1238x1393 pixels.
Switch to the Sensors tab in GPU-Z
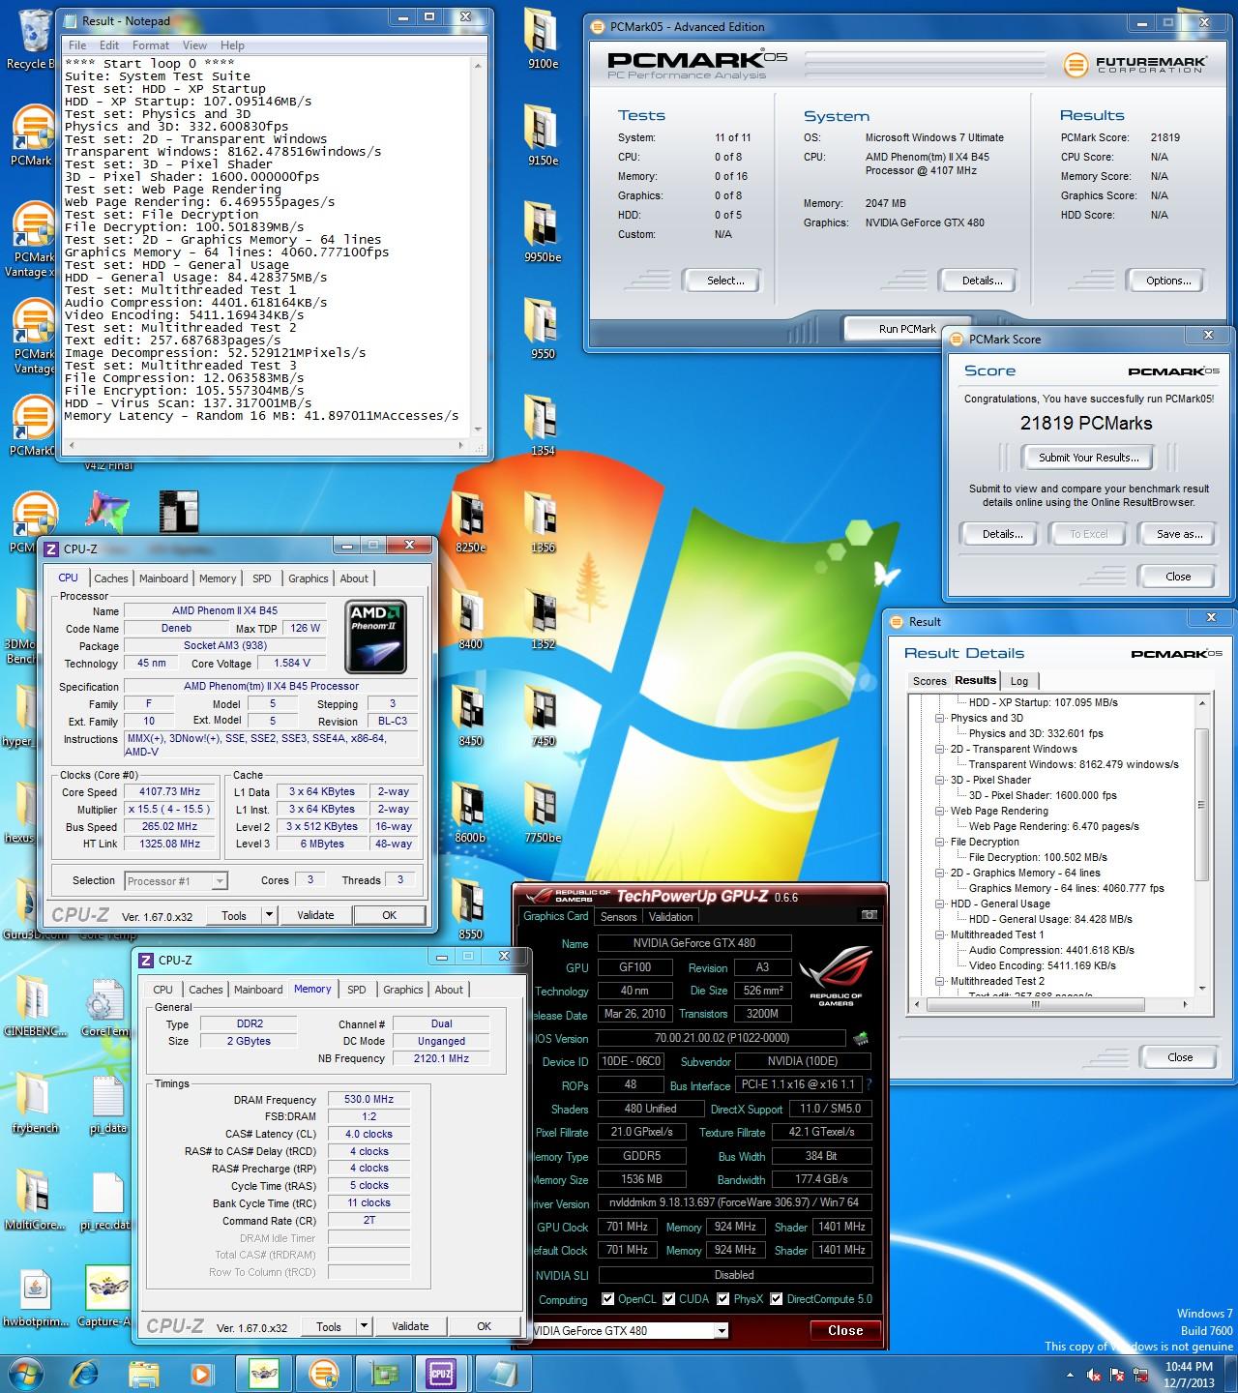(618, 917)
